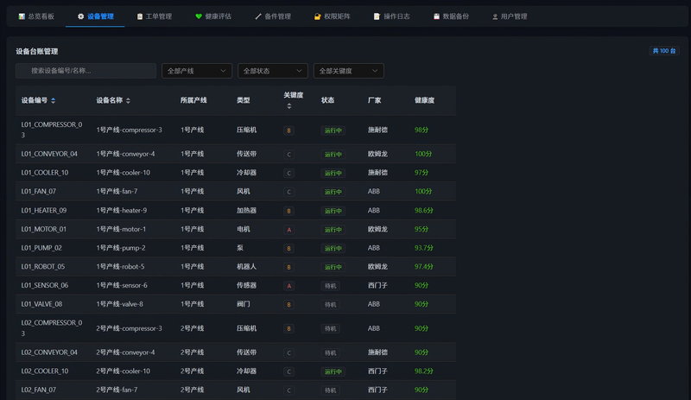Click health score 98.6分
Screen dimensions: 691x400
click(424, 210)
